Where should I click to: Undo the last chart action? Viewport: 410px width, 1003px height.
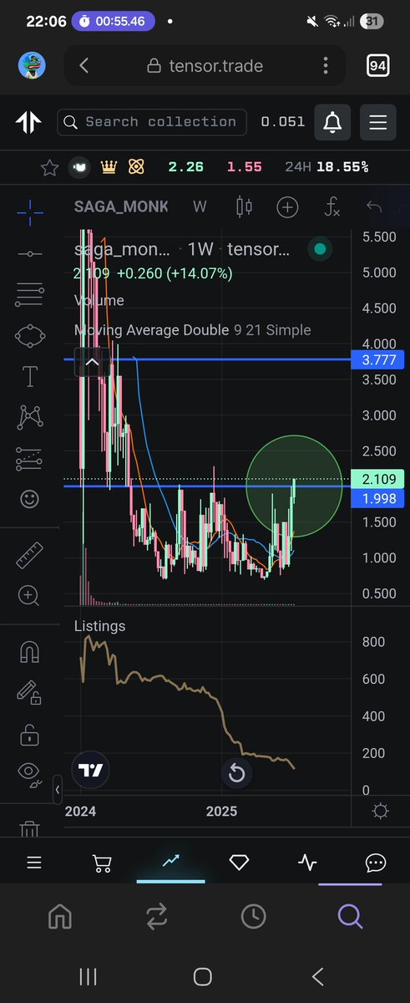point(374,206)
